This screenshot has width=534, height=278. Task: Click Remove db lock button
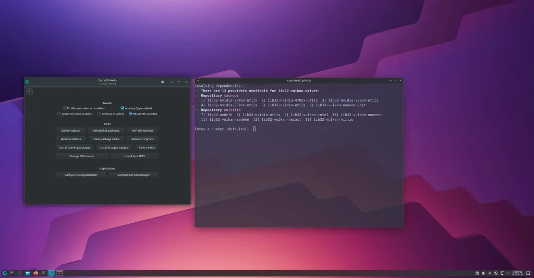(x=71, y=139)
